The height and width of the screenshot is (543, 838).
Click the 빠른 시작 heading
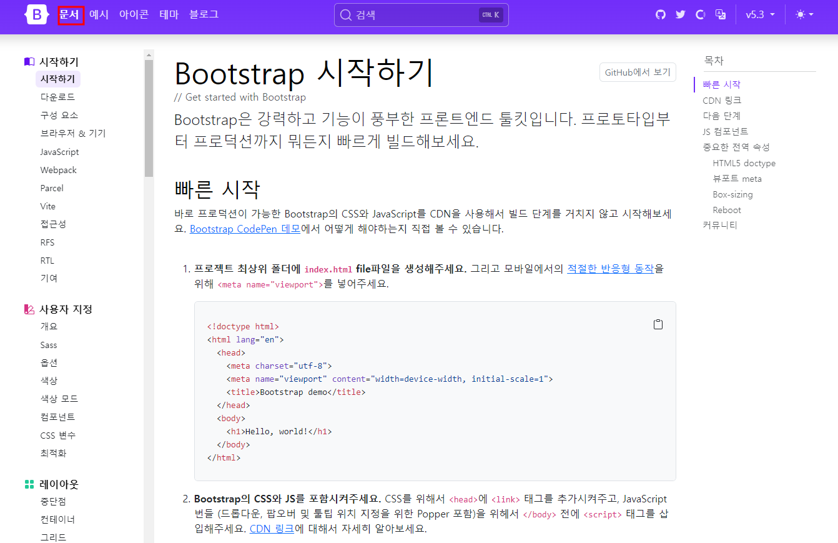[x=217, y=189]
